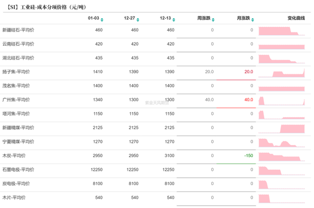Sort by the 12-27 column arrow icon
The width and height of the screenshot is (314, 208).
click(138, 19)
